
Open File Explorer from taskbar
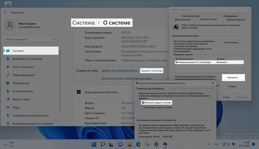click(129, 144)
